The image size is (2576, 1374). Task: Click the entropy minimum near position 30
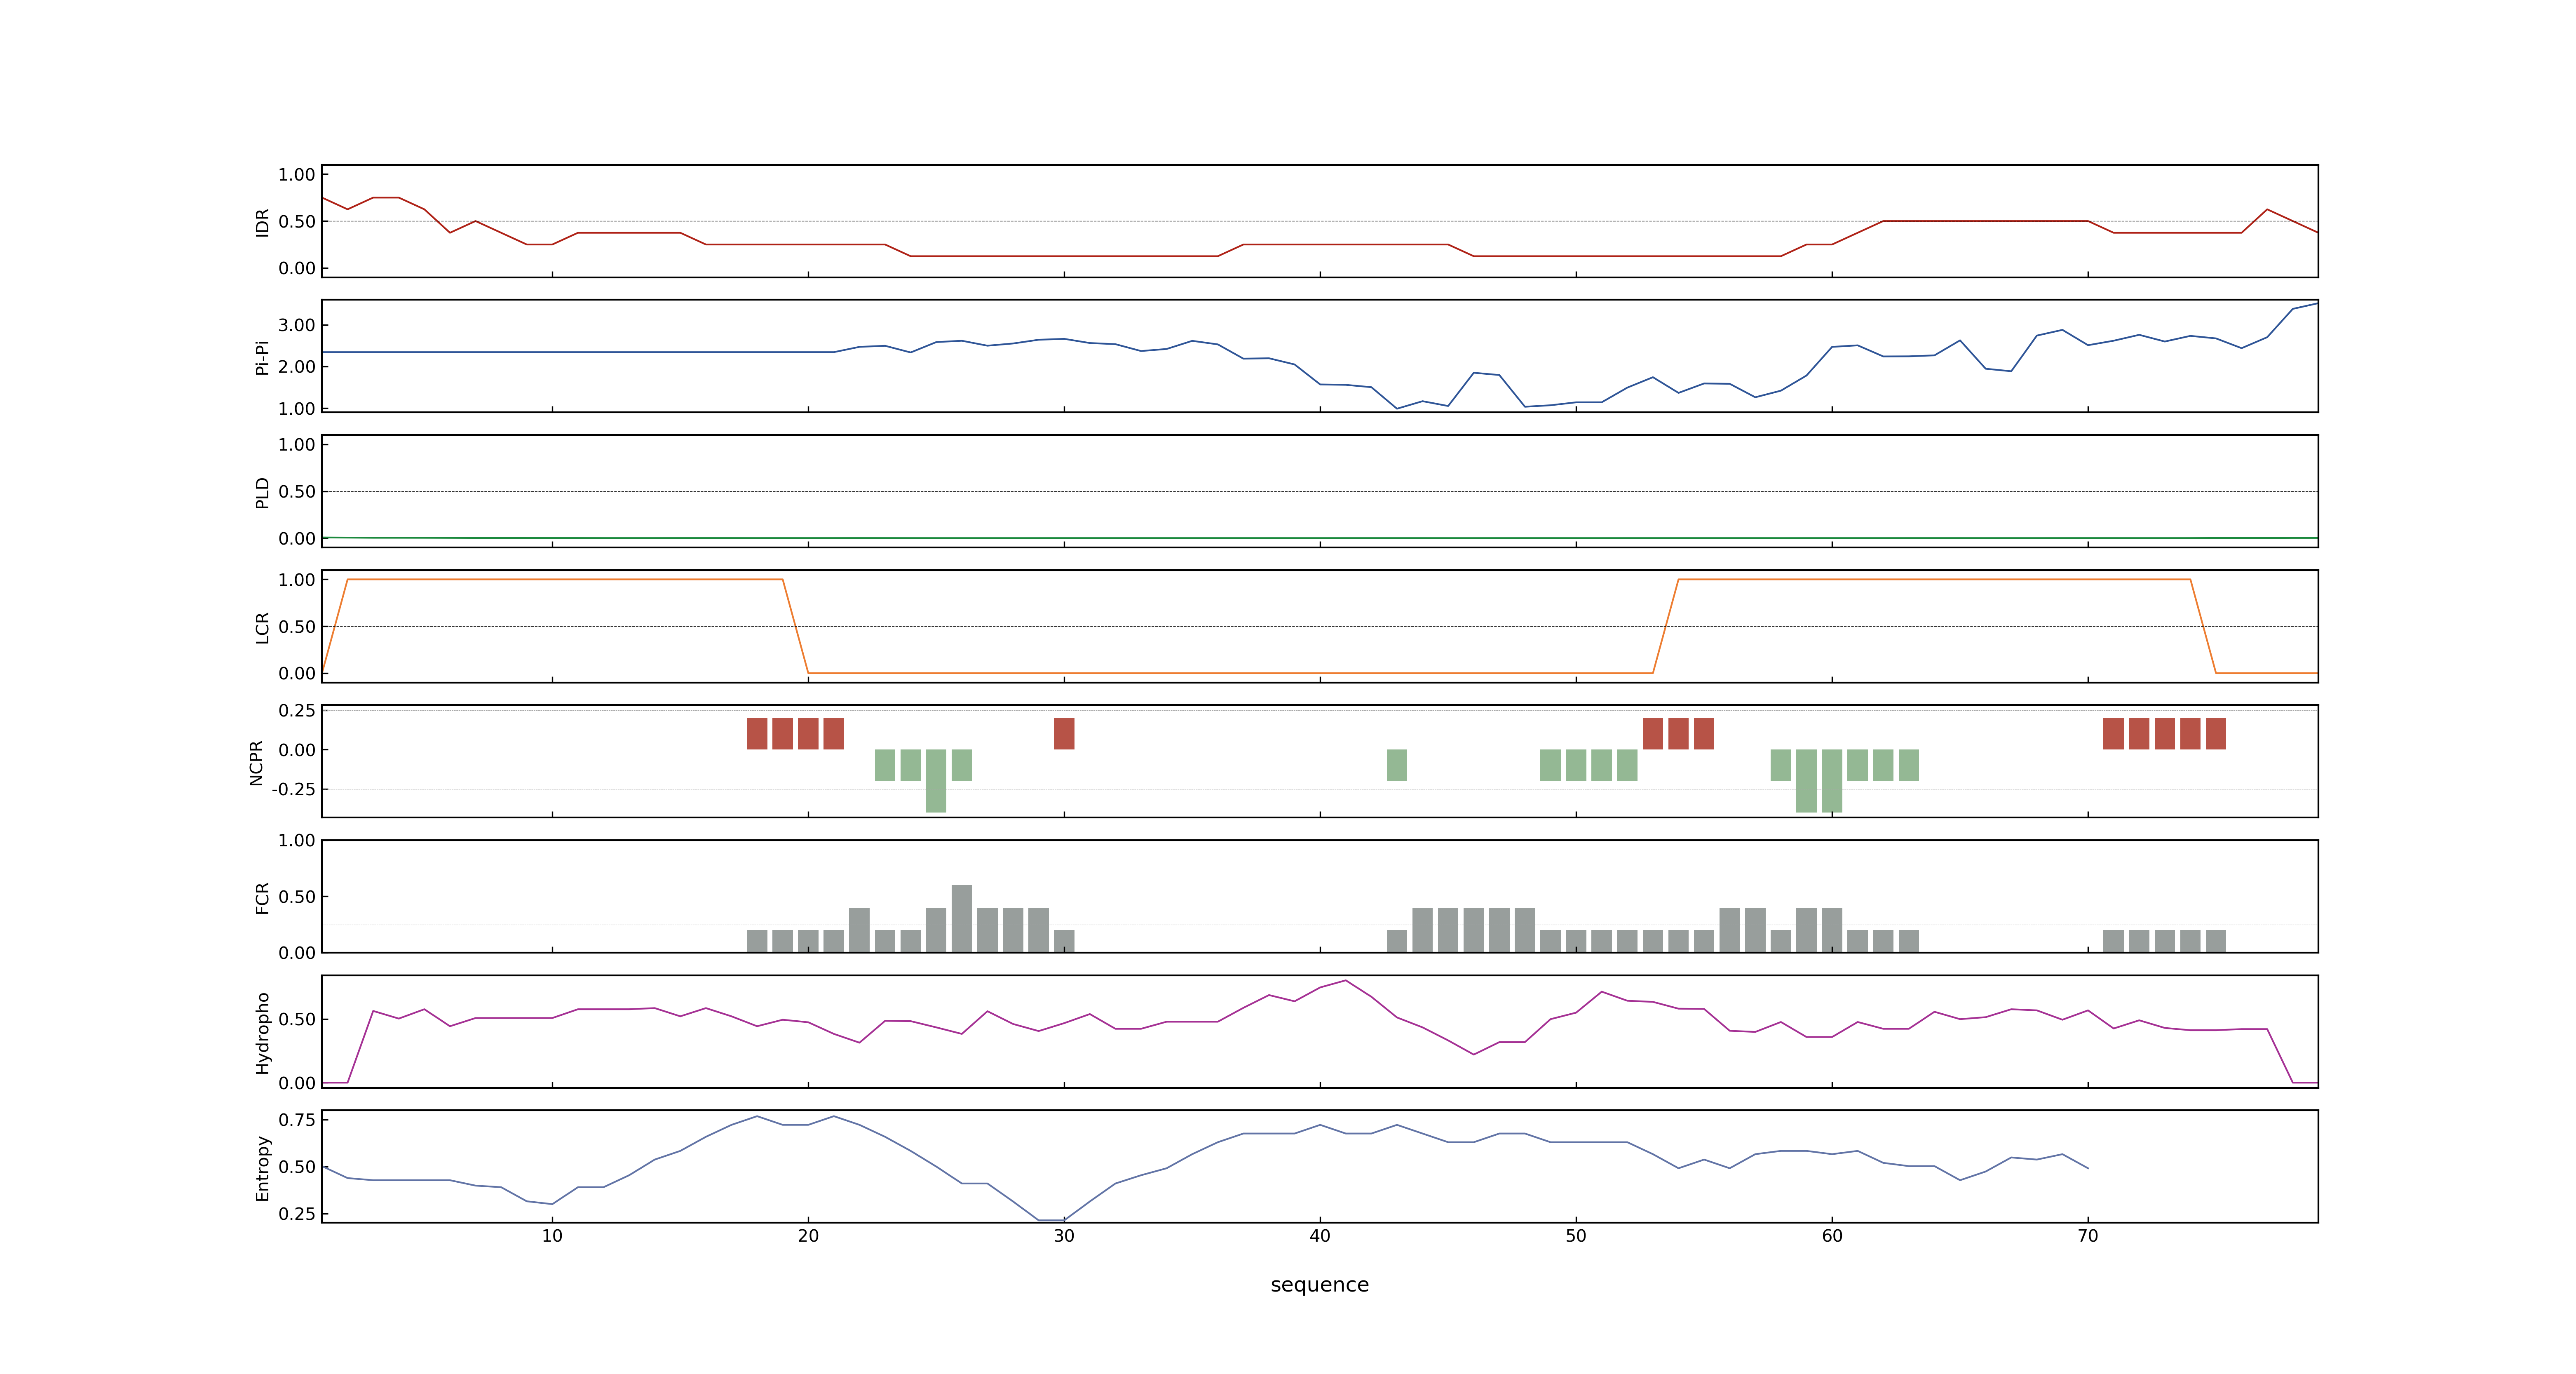pos(1052,1220)
